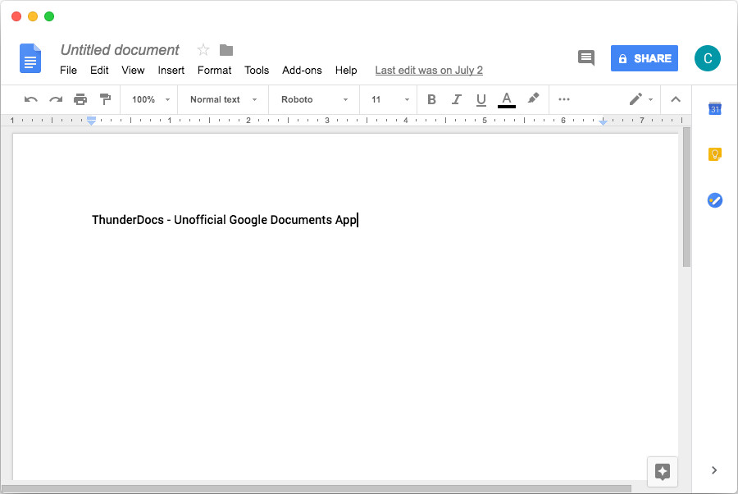Open the More toolbar options ellipsis

coord(564,99)
